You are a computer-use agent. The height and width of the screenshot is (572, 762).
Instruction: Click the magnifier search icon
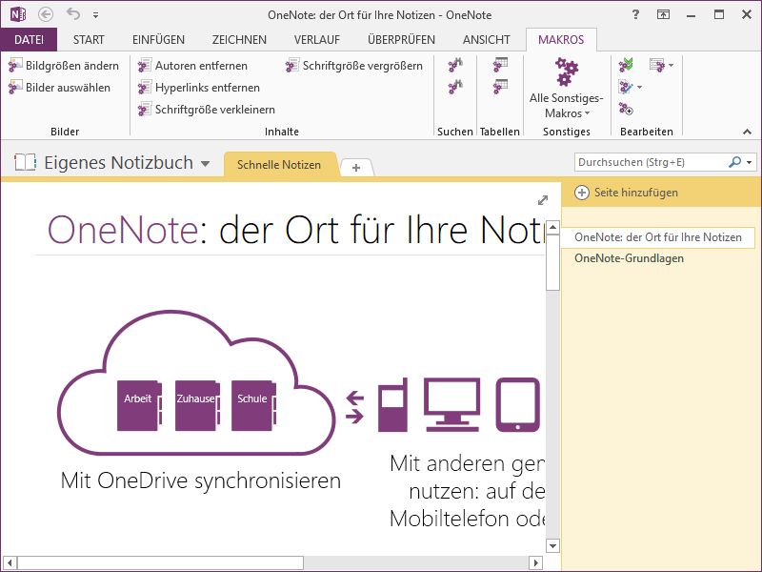tap(734, 162)
